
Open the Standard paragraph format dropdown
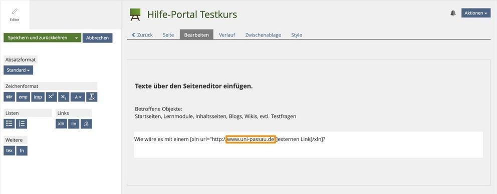(19, 70)
